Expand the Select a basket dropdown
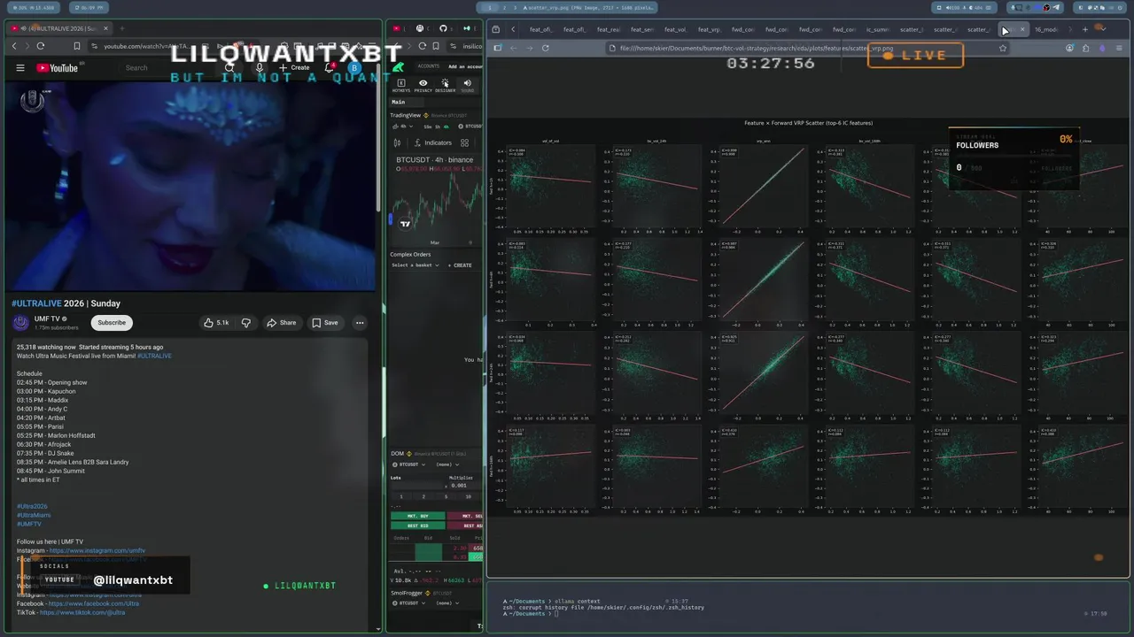1134x637 pixels. click(415, 265)
